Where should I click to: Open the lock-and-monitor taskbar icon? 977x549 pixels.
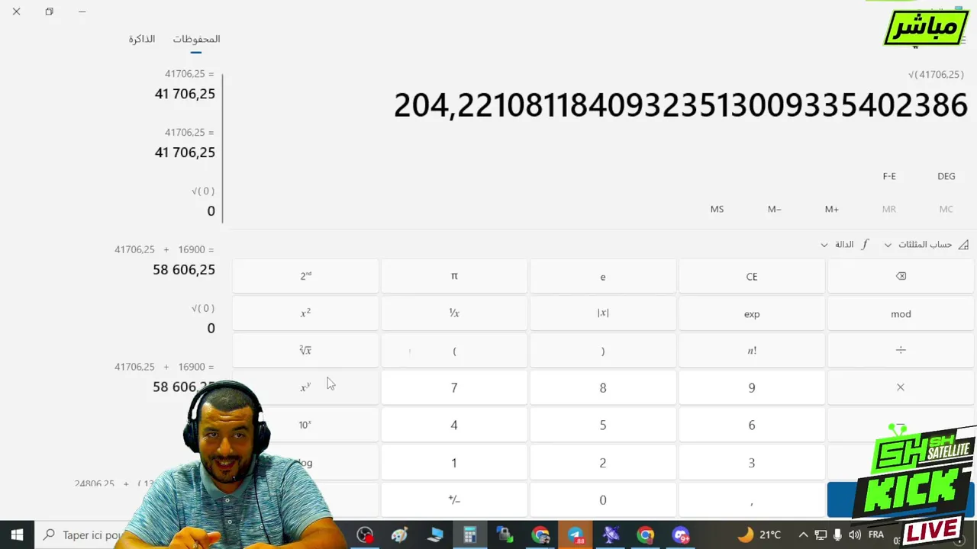point(505,535)
